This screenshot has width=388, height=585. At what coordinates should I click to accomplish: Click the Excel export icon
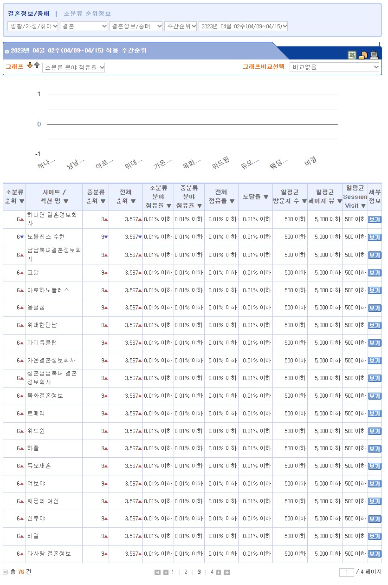353,55
